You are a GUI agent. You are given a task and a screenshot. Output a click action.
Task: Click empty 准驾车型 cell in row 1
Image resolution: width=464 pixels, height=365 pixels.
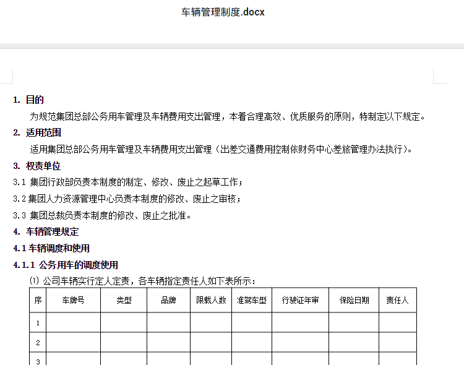click(252, 322)
